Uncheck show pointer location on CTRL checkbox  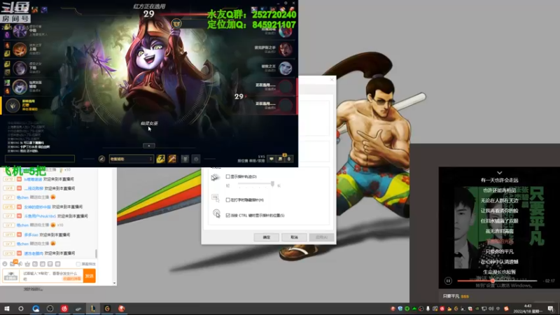point(228,216)
